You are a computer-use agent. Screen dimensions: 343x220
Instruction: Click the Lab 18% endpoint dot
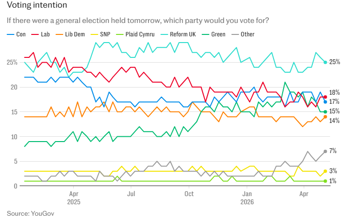(325, 97)
